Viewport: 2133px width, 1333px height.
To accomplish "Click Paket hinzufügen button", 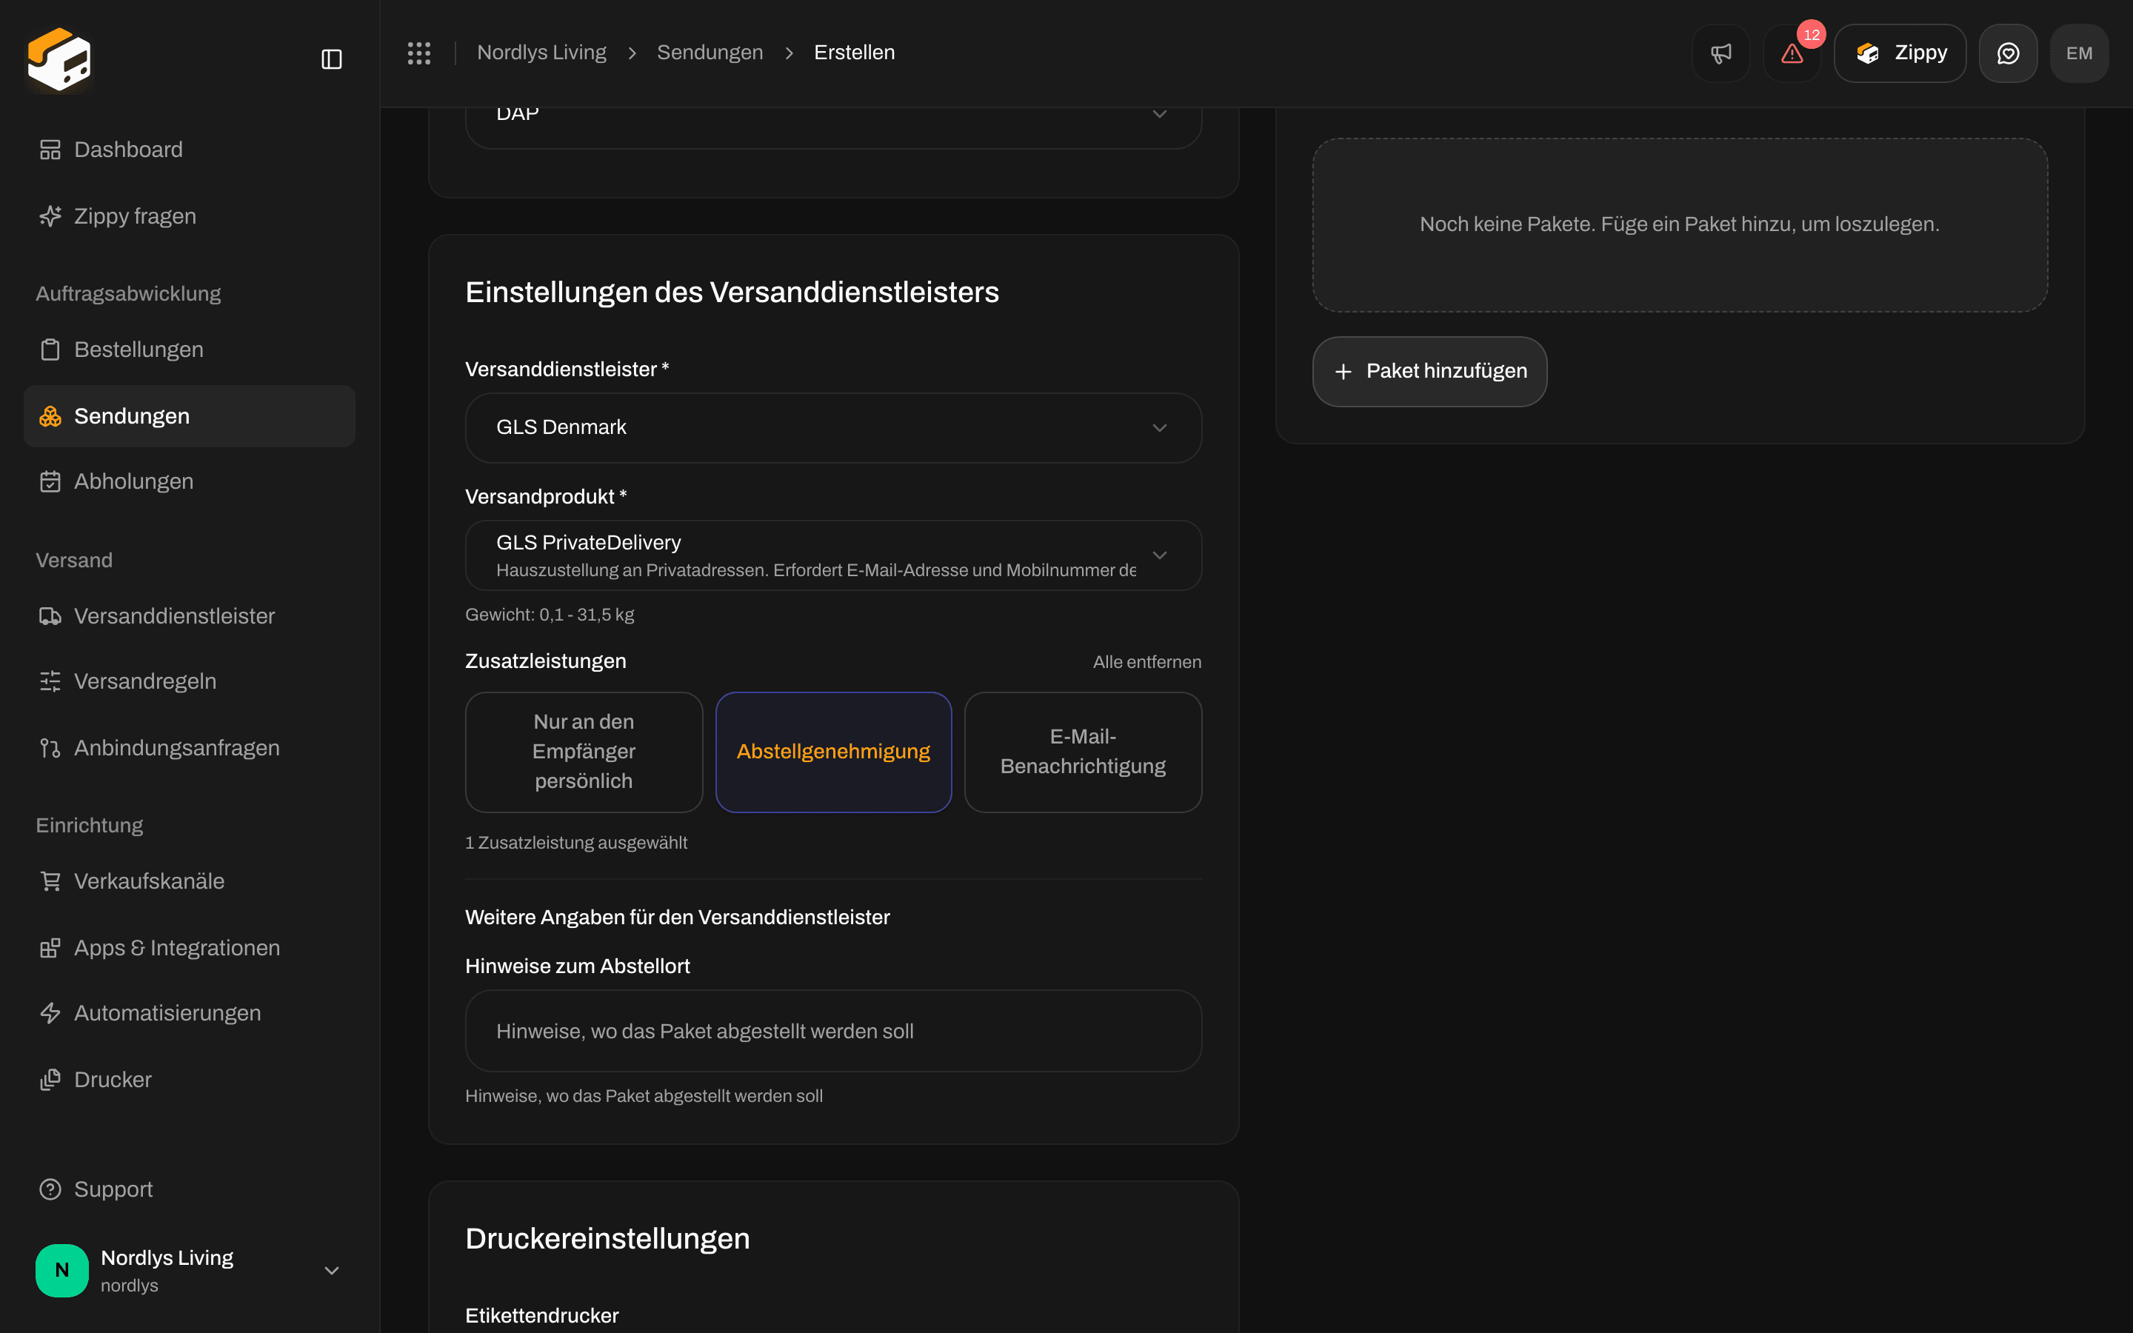I will pos(1429,371).
